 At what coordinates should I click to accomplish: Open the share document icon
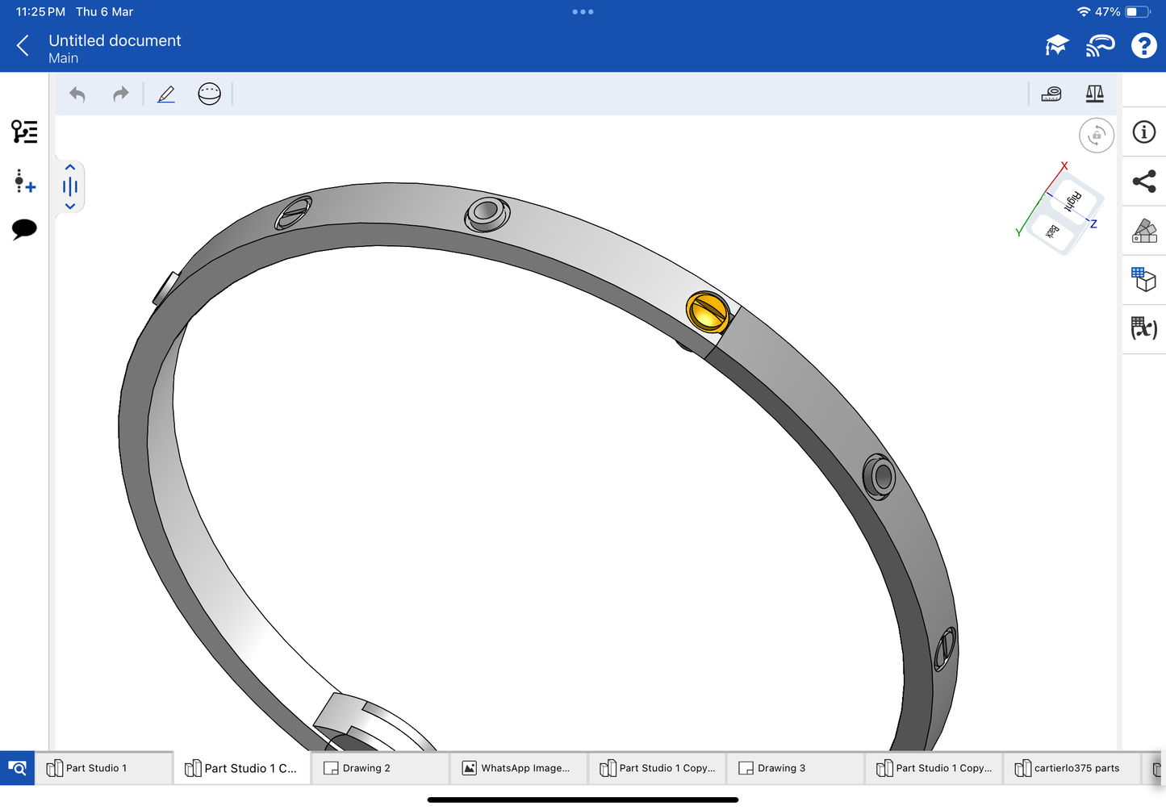(1144, 182)
